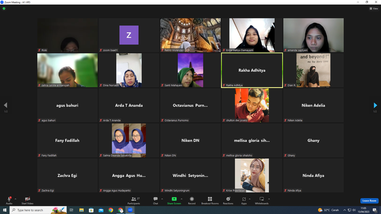Click the Ghany tile
The image size is (381, 214).
314,140
